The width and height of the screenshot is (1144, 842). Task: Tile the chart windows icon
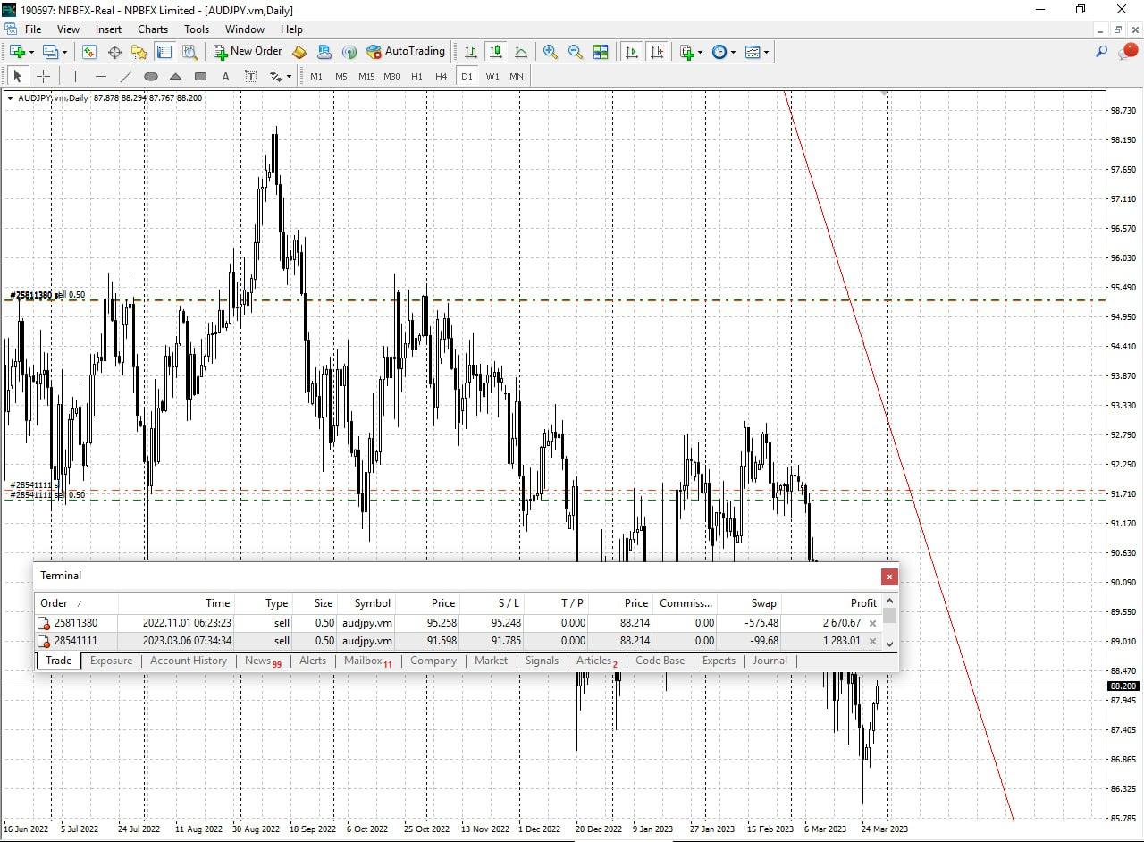pyautogui.click(x=601, y=52)
